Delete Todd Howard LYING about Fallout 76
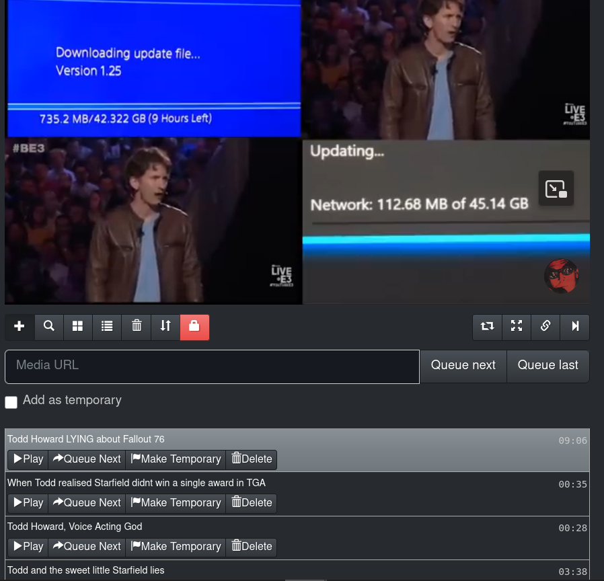The image size is (604, 581). coord(252,459)
